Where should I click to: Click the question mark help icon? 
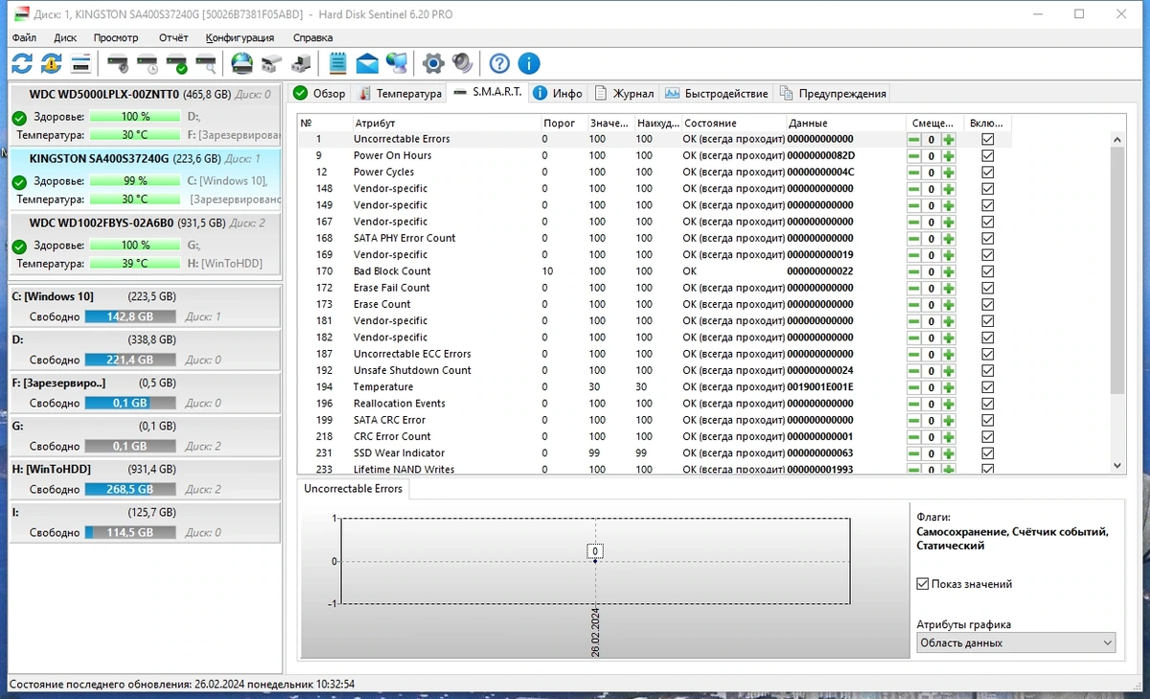click(499, 63)
